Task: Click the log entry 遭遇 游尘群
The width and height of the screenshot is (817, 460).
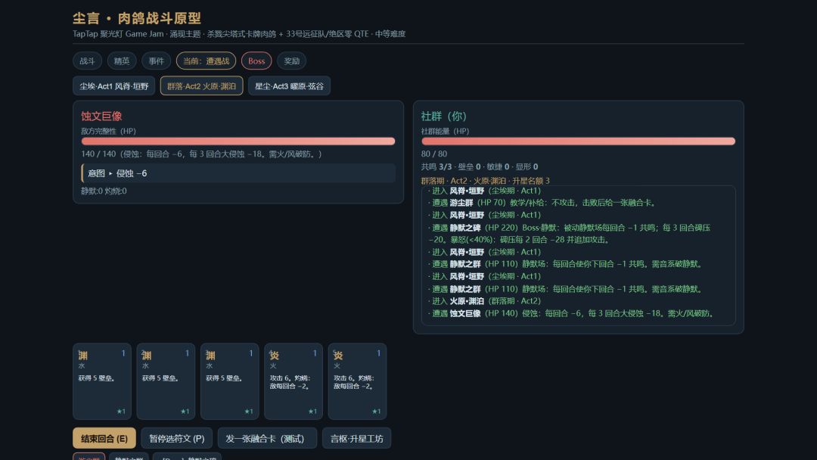Action: coord(542,203)
